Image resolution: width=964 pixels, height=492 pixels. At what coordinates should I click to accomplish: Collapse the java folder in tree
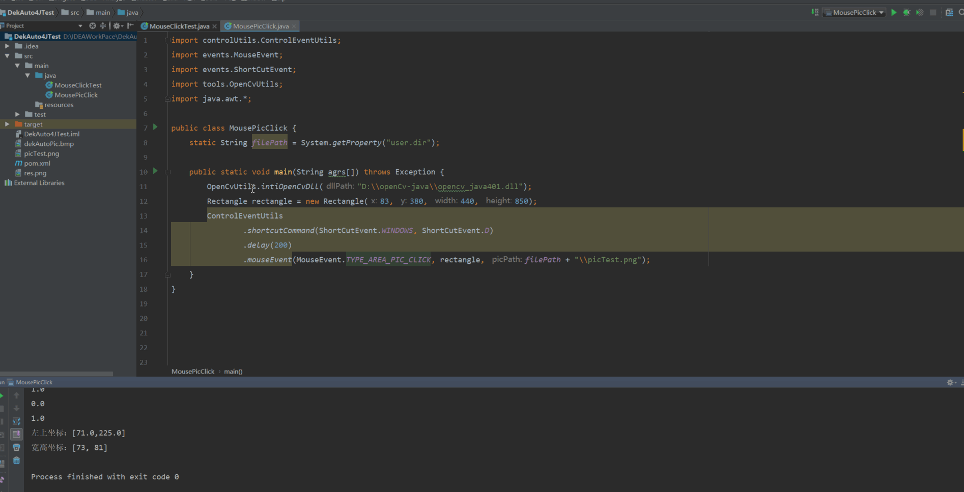tap(27, 75)
